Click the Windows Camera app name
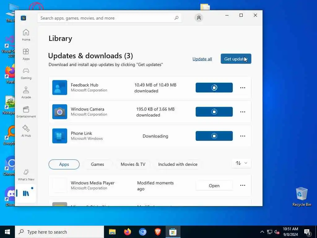This screenshot has height=238, width=317. (x=88, y=109)
